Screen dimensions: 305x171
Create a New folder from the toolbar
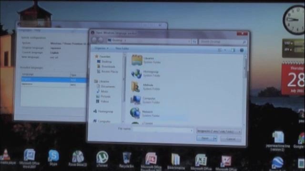tap(122, 48)
